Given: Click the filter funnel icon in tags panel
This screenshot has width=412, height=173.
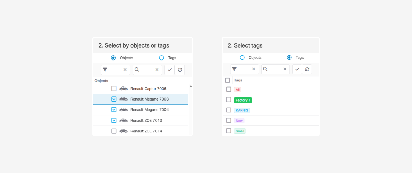Looking at the screenshot, I should point(234,69).
